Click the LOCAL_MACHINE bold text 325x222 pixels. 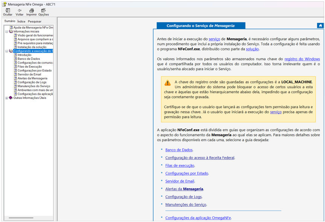point(297,82)
